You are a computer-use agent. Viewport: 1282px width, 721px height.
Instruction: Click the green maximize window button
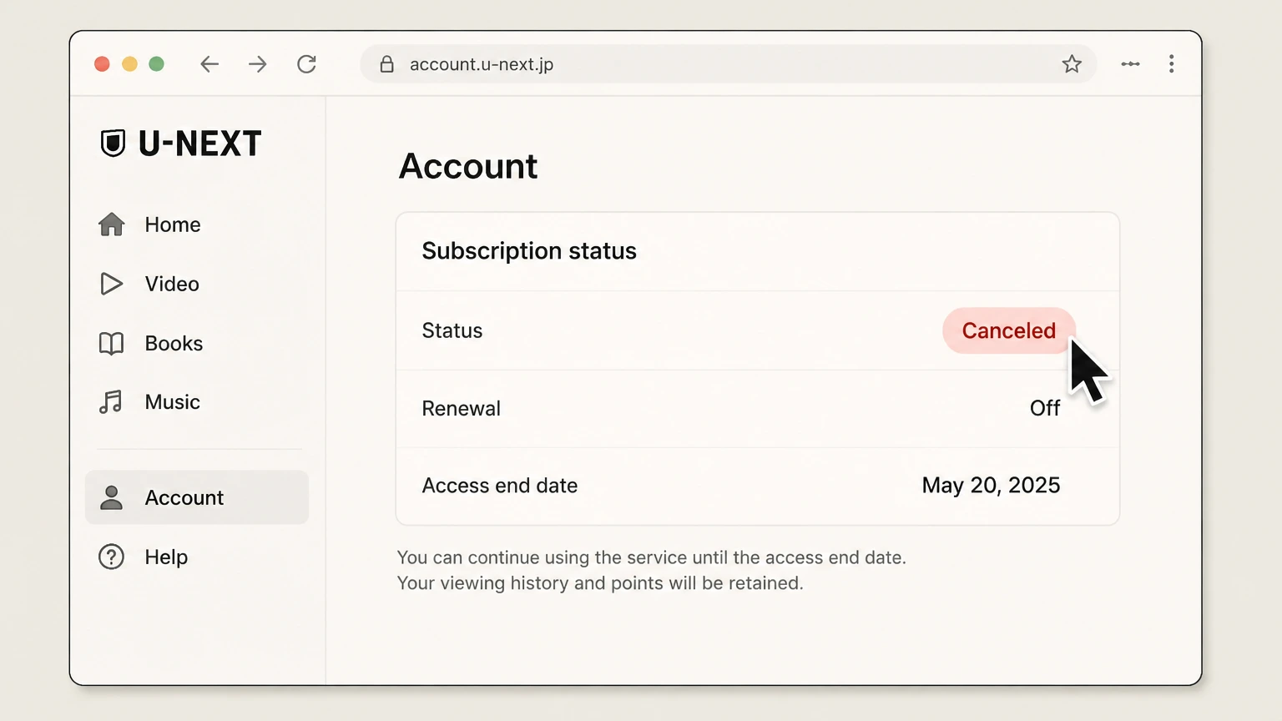point(156,64)
